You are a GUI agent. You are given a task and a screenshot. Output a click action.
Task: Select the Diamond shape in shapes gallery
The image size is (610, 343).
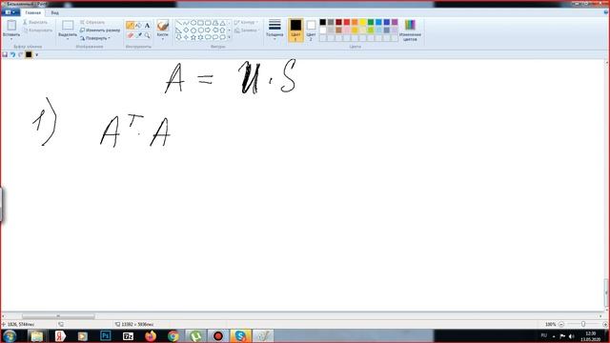coord(186,30)
